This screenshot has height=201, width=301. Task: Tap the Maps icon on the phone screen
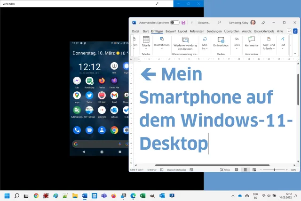[x=77, y=96]
